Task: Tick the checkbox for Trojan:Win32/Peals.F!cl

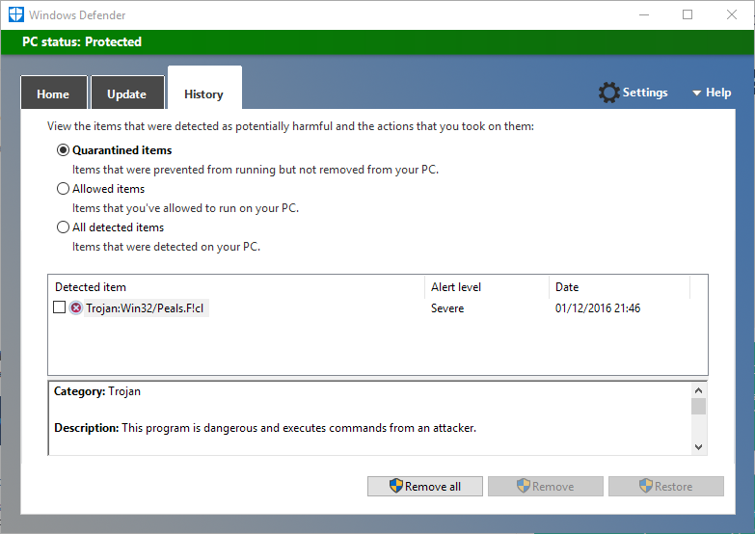Action: 60,308
